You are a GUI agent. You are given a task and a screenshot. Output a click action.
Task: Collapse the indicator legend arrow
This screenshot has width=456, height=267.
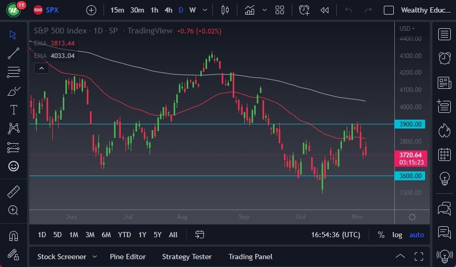pos(41,68)
